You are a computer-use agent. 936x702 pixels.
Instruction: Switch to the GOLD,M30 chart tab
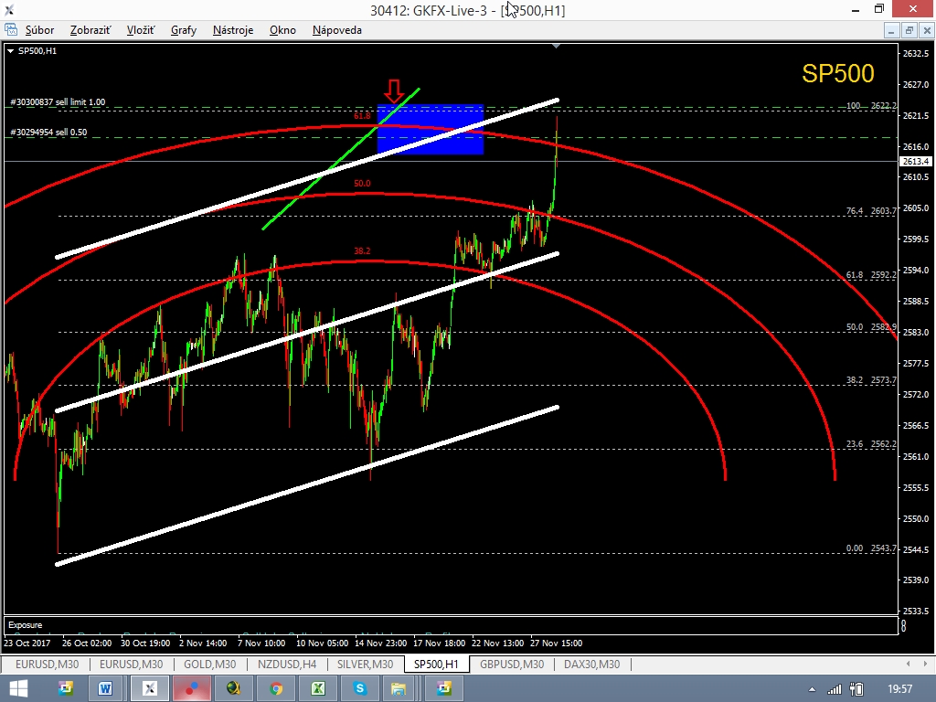tap(209, 664)
